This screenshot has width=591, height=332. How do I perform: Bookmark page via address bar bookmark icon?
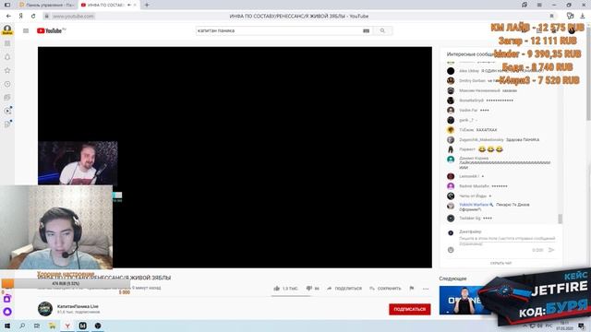[552, 17]
